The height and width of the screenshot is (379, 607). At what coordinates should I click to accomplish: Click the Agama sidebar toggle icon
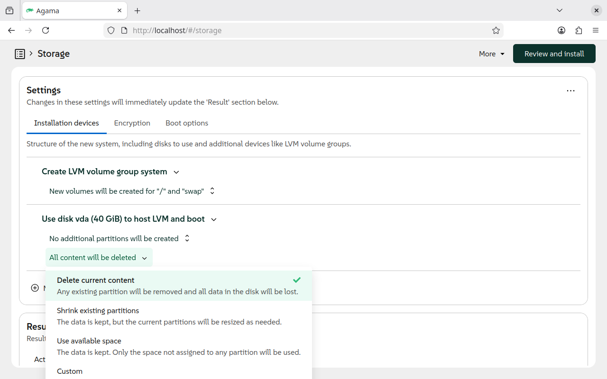pos(19,54)
